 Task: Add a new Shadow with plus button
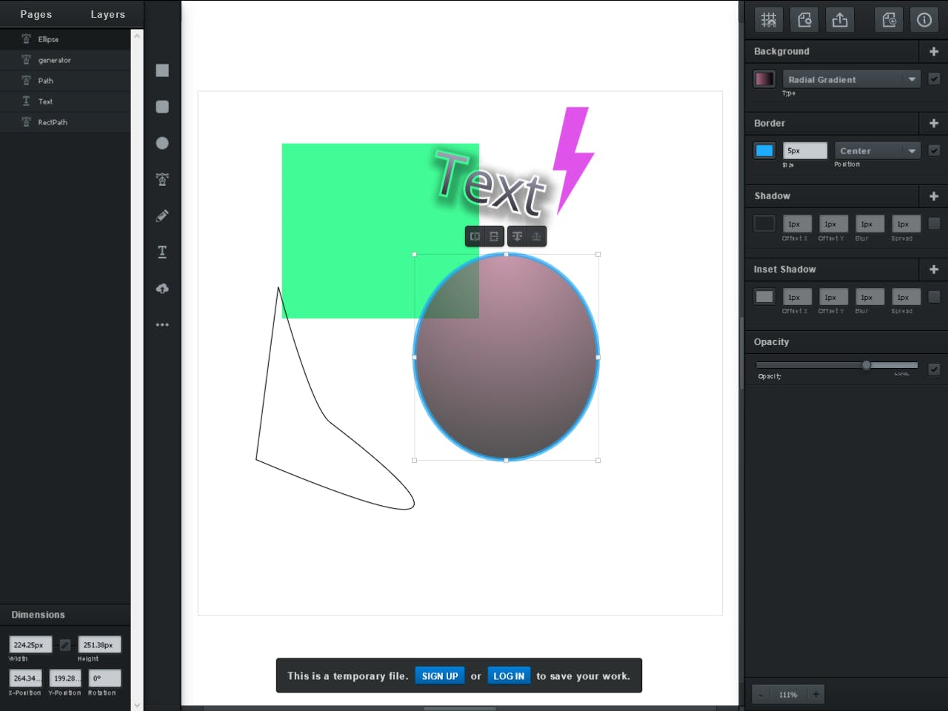[934, 196]
